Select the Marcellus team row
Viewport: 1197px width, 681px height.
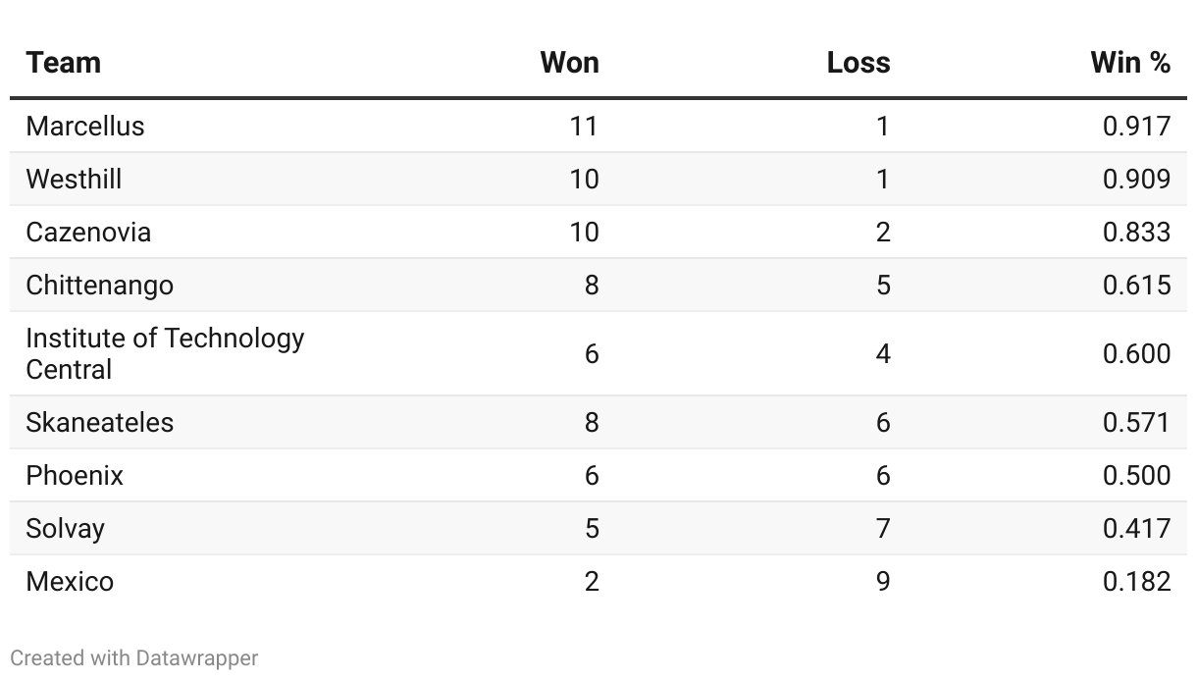click(x=598, y=126)
